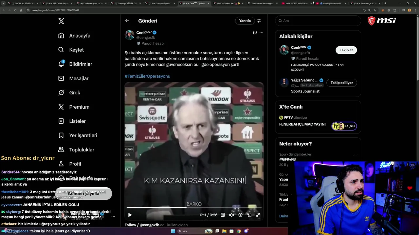The width and height of the screenshot is (419, 235).
Task: Toggle video captions (CC)
Action: coord(223,215)
